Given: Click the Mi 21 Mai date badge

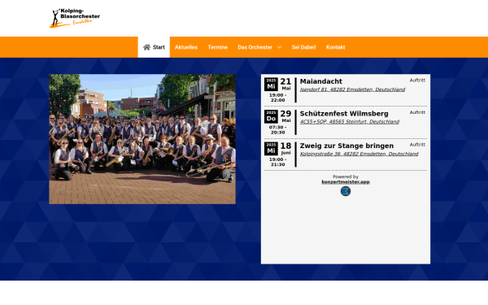Looking at the screenshot, I should [x=278, y=85].
